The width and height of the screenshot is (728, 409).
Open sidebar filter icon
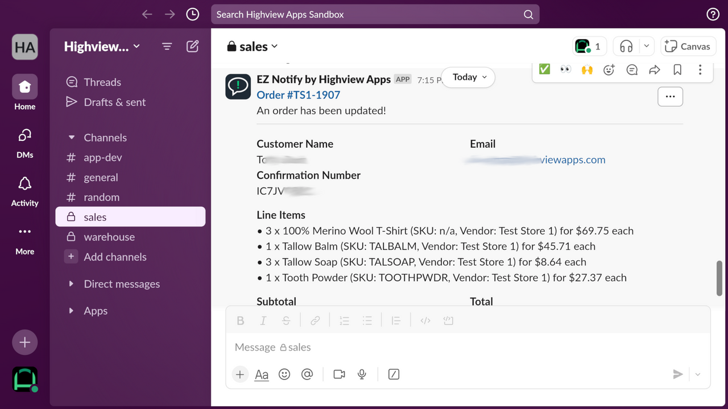click(167, 47)
